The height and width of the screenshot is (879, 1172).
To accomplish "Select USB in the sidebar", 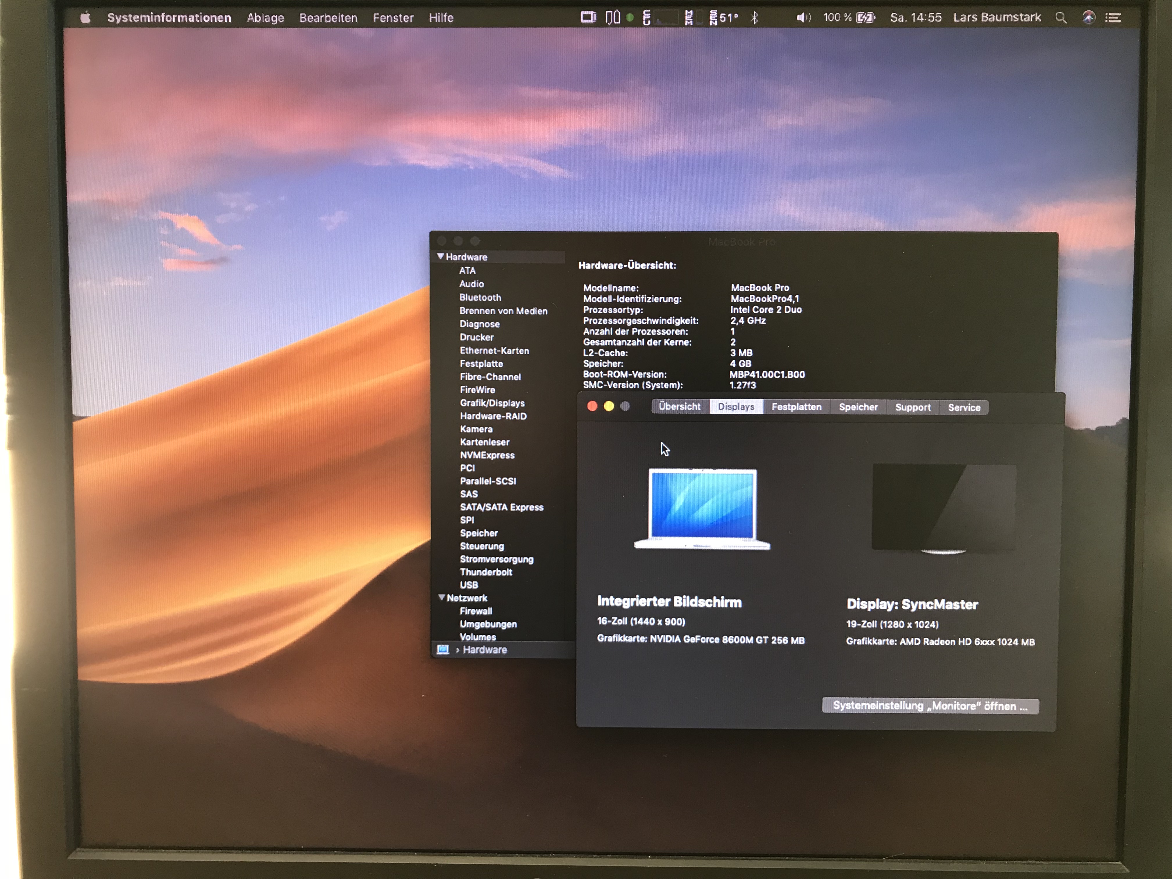I will (x=469, y=585).
